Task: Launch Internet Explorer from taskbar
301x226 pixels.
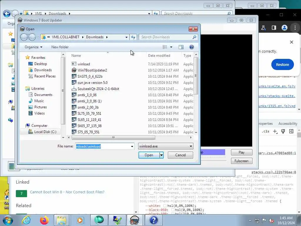Action: (26, 220)
